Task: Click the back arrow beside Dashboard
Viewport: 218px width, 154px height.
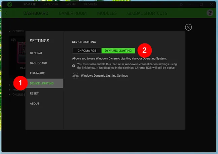Action: tap(6, 13)
